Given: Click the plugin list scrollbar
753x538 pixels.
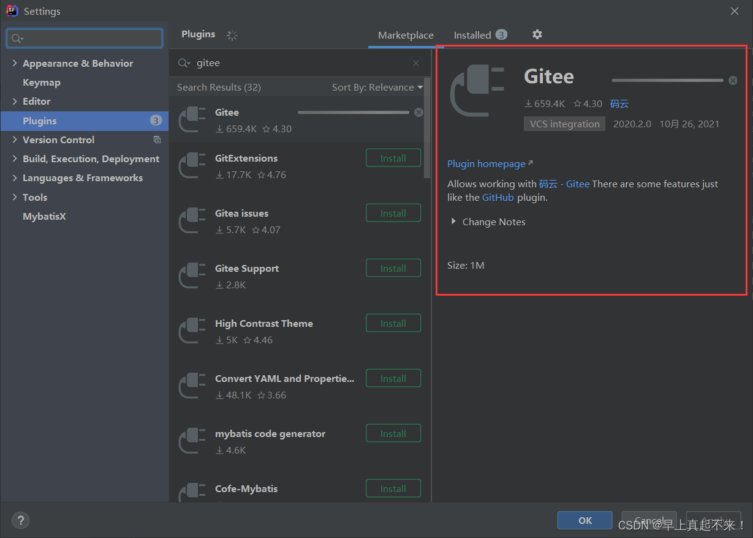Looking at the screenshot, I should tap(427, 129).
